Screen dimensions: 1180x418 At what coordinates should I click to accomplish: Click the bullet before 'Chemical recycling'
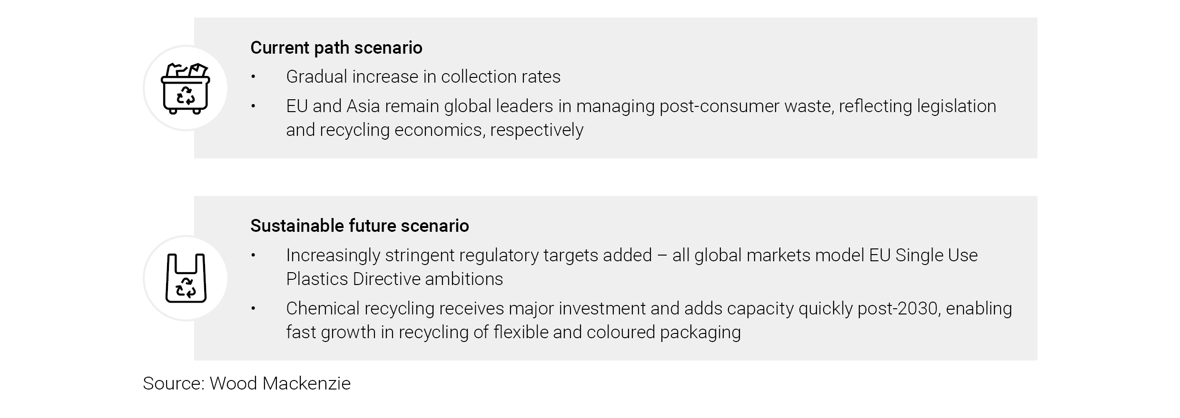(x=254, y=309)
